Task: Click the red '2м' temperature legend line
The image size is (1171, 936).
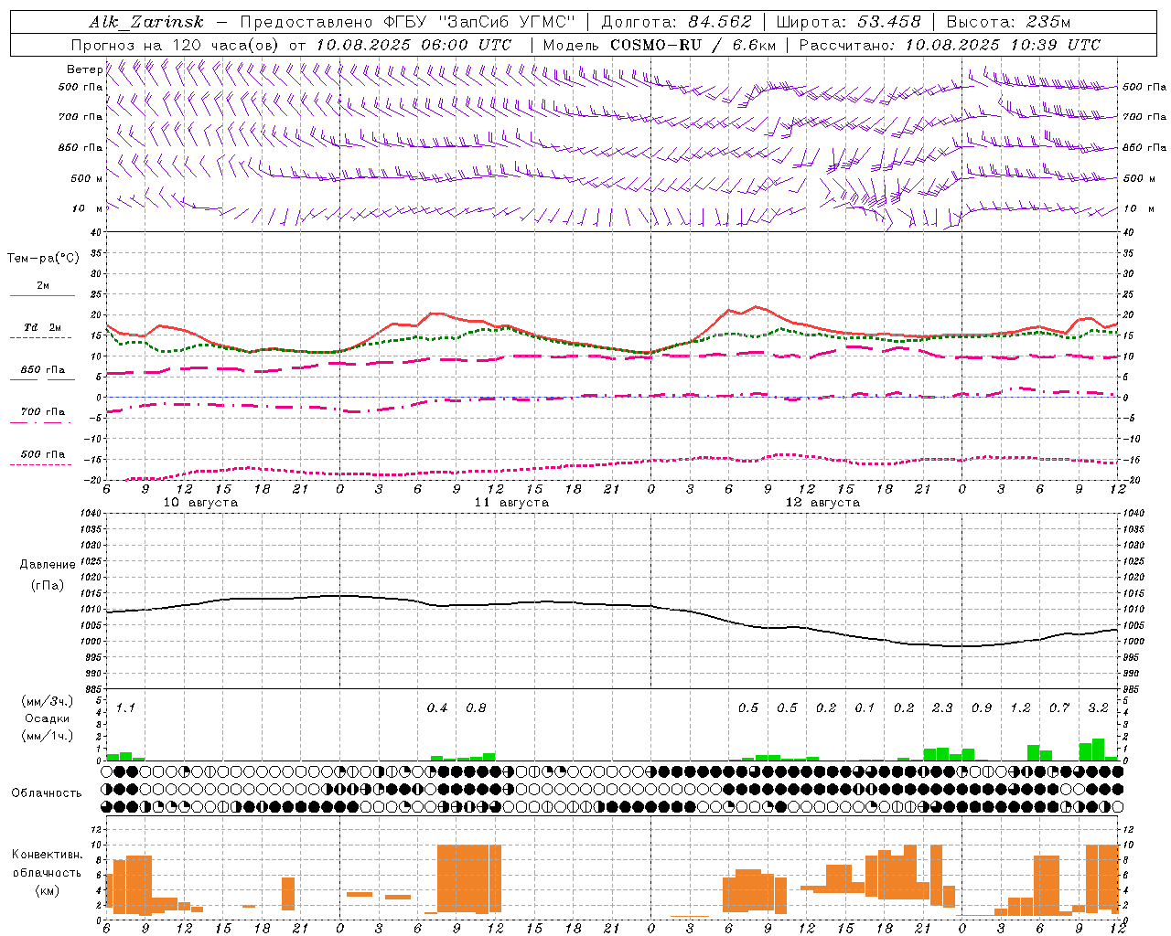Action: pos(42,295)
